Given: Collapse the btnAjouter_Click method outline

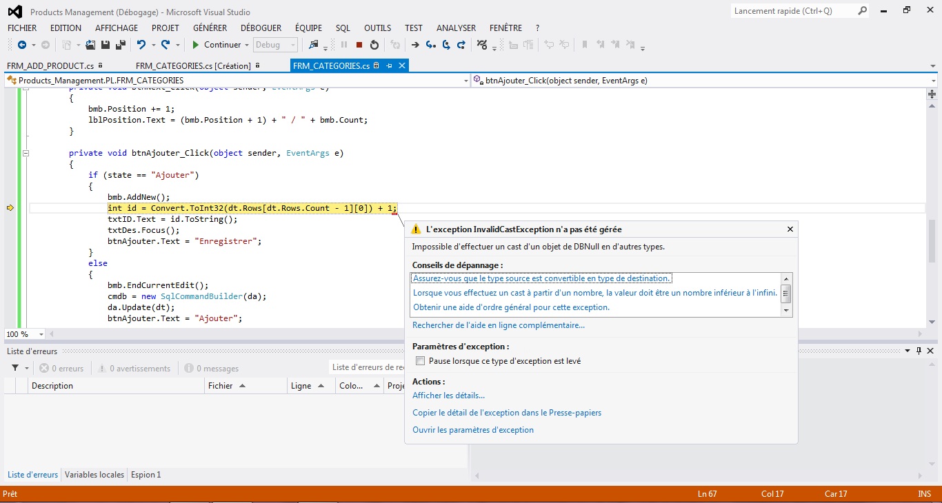Looking at the screenshot, I should (26, 153).
